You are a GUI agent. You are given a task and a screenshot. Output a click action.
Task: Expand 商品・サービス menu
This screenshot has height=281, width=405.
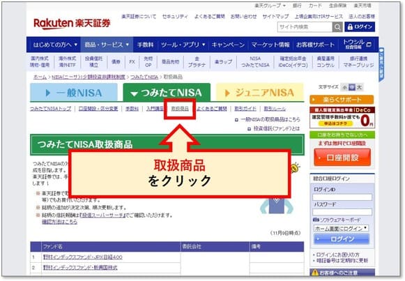click(107, 45)
